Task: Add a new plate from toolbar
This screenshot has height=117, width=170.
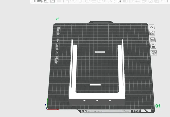Action: pyautogui.click(x=40, y=1)
